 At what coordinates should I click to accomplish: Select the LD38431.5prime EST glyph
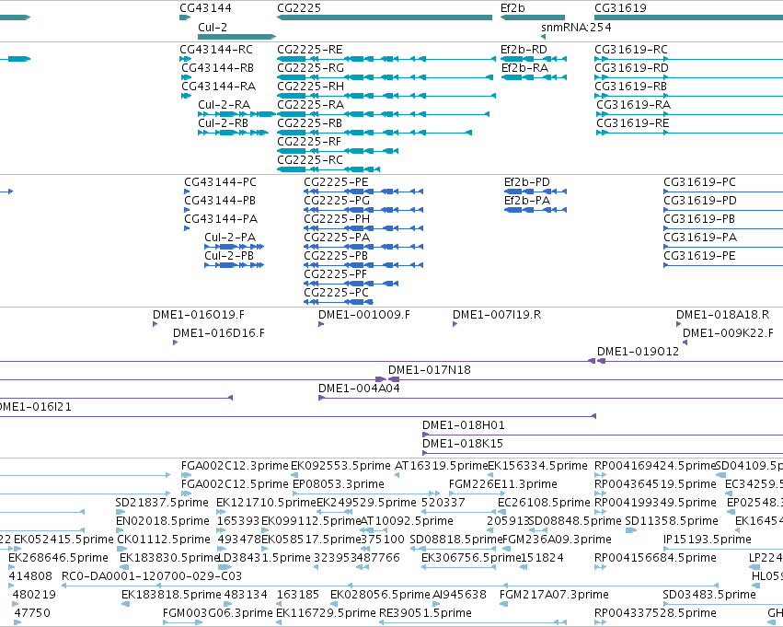(225, 567)
